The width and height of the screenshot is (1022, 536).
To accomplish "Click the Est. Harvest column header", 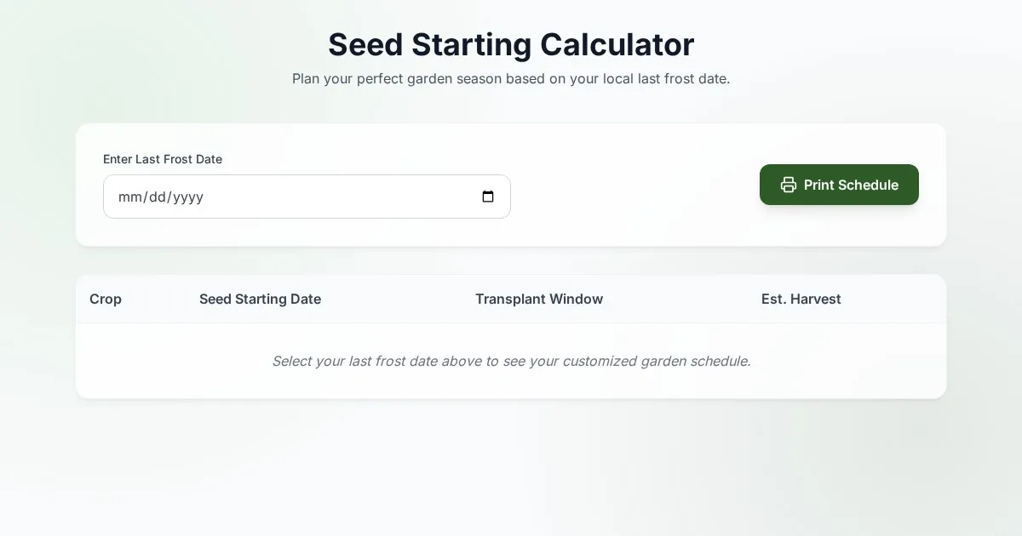I will (x=801, y=299).
